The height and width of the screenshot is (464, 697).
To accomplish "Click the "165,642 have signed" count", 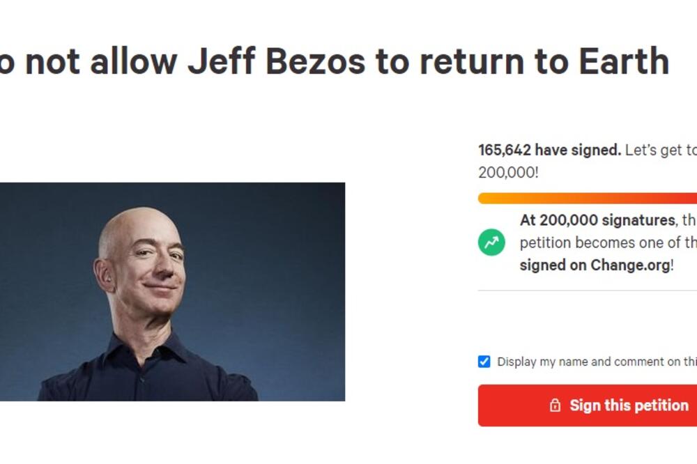I will pyautogui.click(x=549, y=150).
